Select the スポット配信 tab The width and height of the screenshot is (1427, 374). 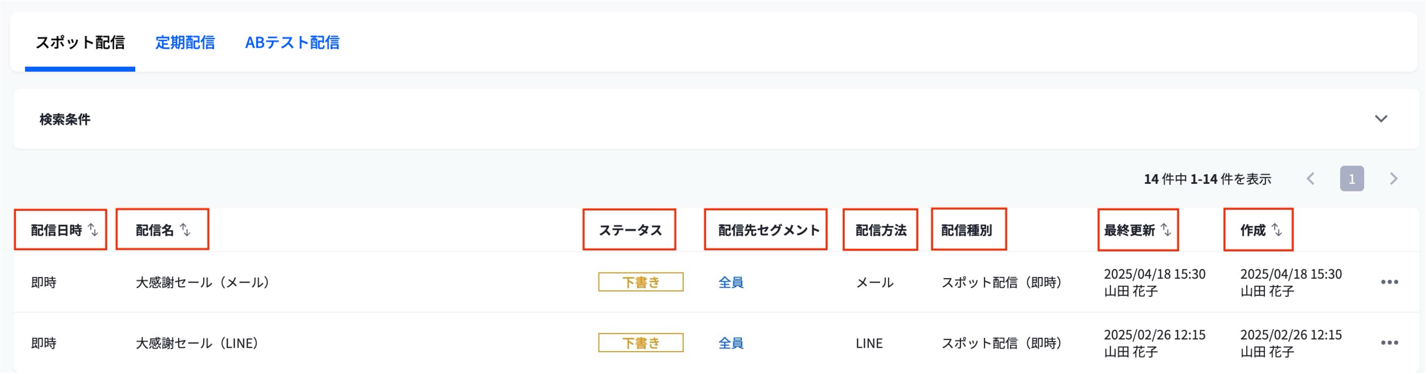80,43
